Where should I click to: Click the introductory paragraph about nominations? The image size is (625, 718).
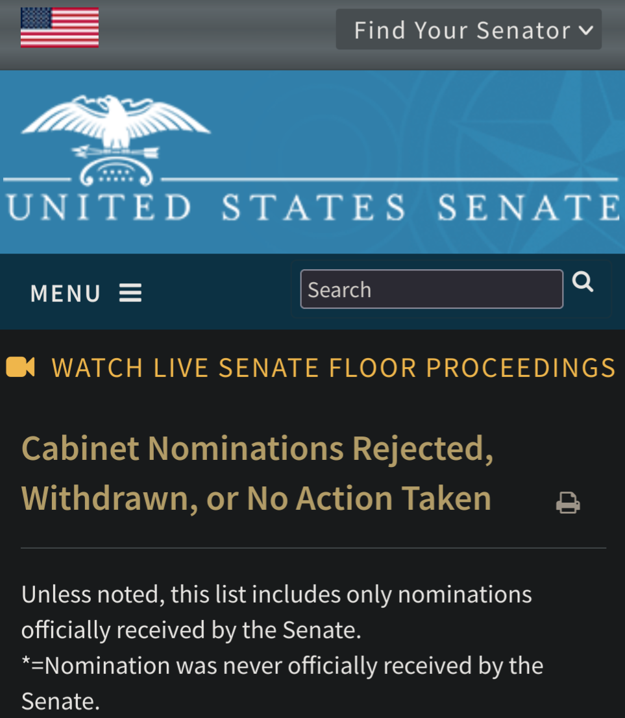pos(276,612)
